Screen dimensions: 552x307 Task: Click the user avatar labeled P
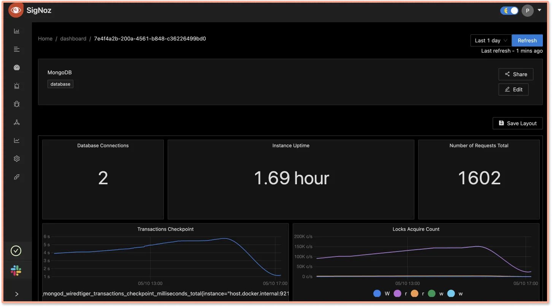click(527, 11)
